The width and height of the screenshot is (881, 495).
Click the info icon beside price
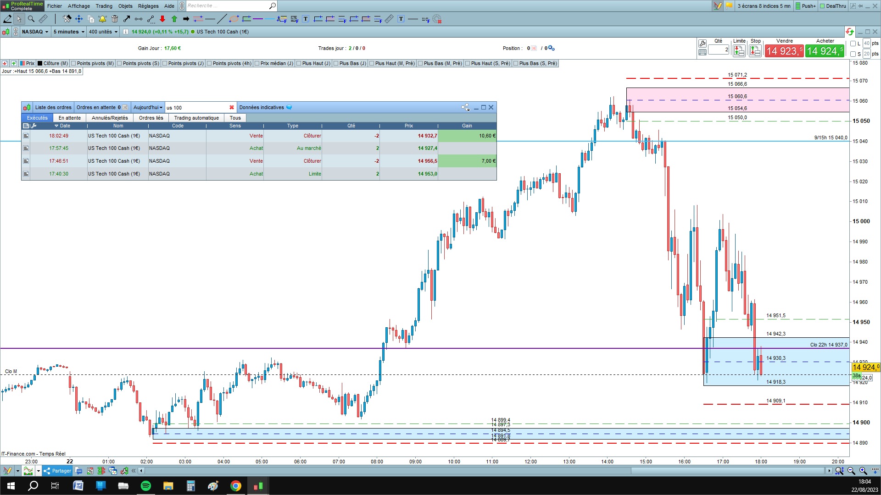click(126, 32)
